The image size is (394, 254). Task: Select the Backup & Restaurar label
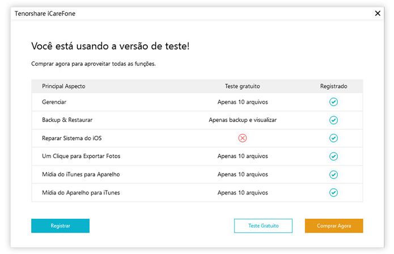pyautogui.click(x=67, y=120)
